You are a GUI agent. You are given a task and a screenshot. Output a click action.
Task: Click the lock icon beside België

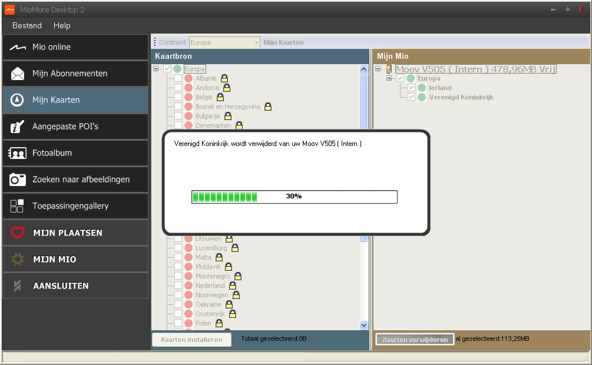coord(220,97)
